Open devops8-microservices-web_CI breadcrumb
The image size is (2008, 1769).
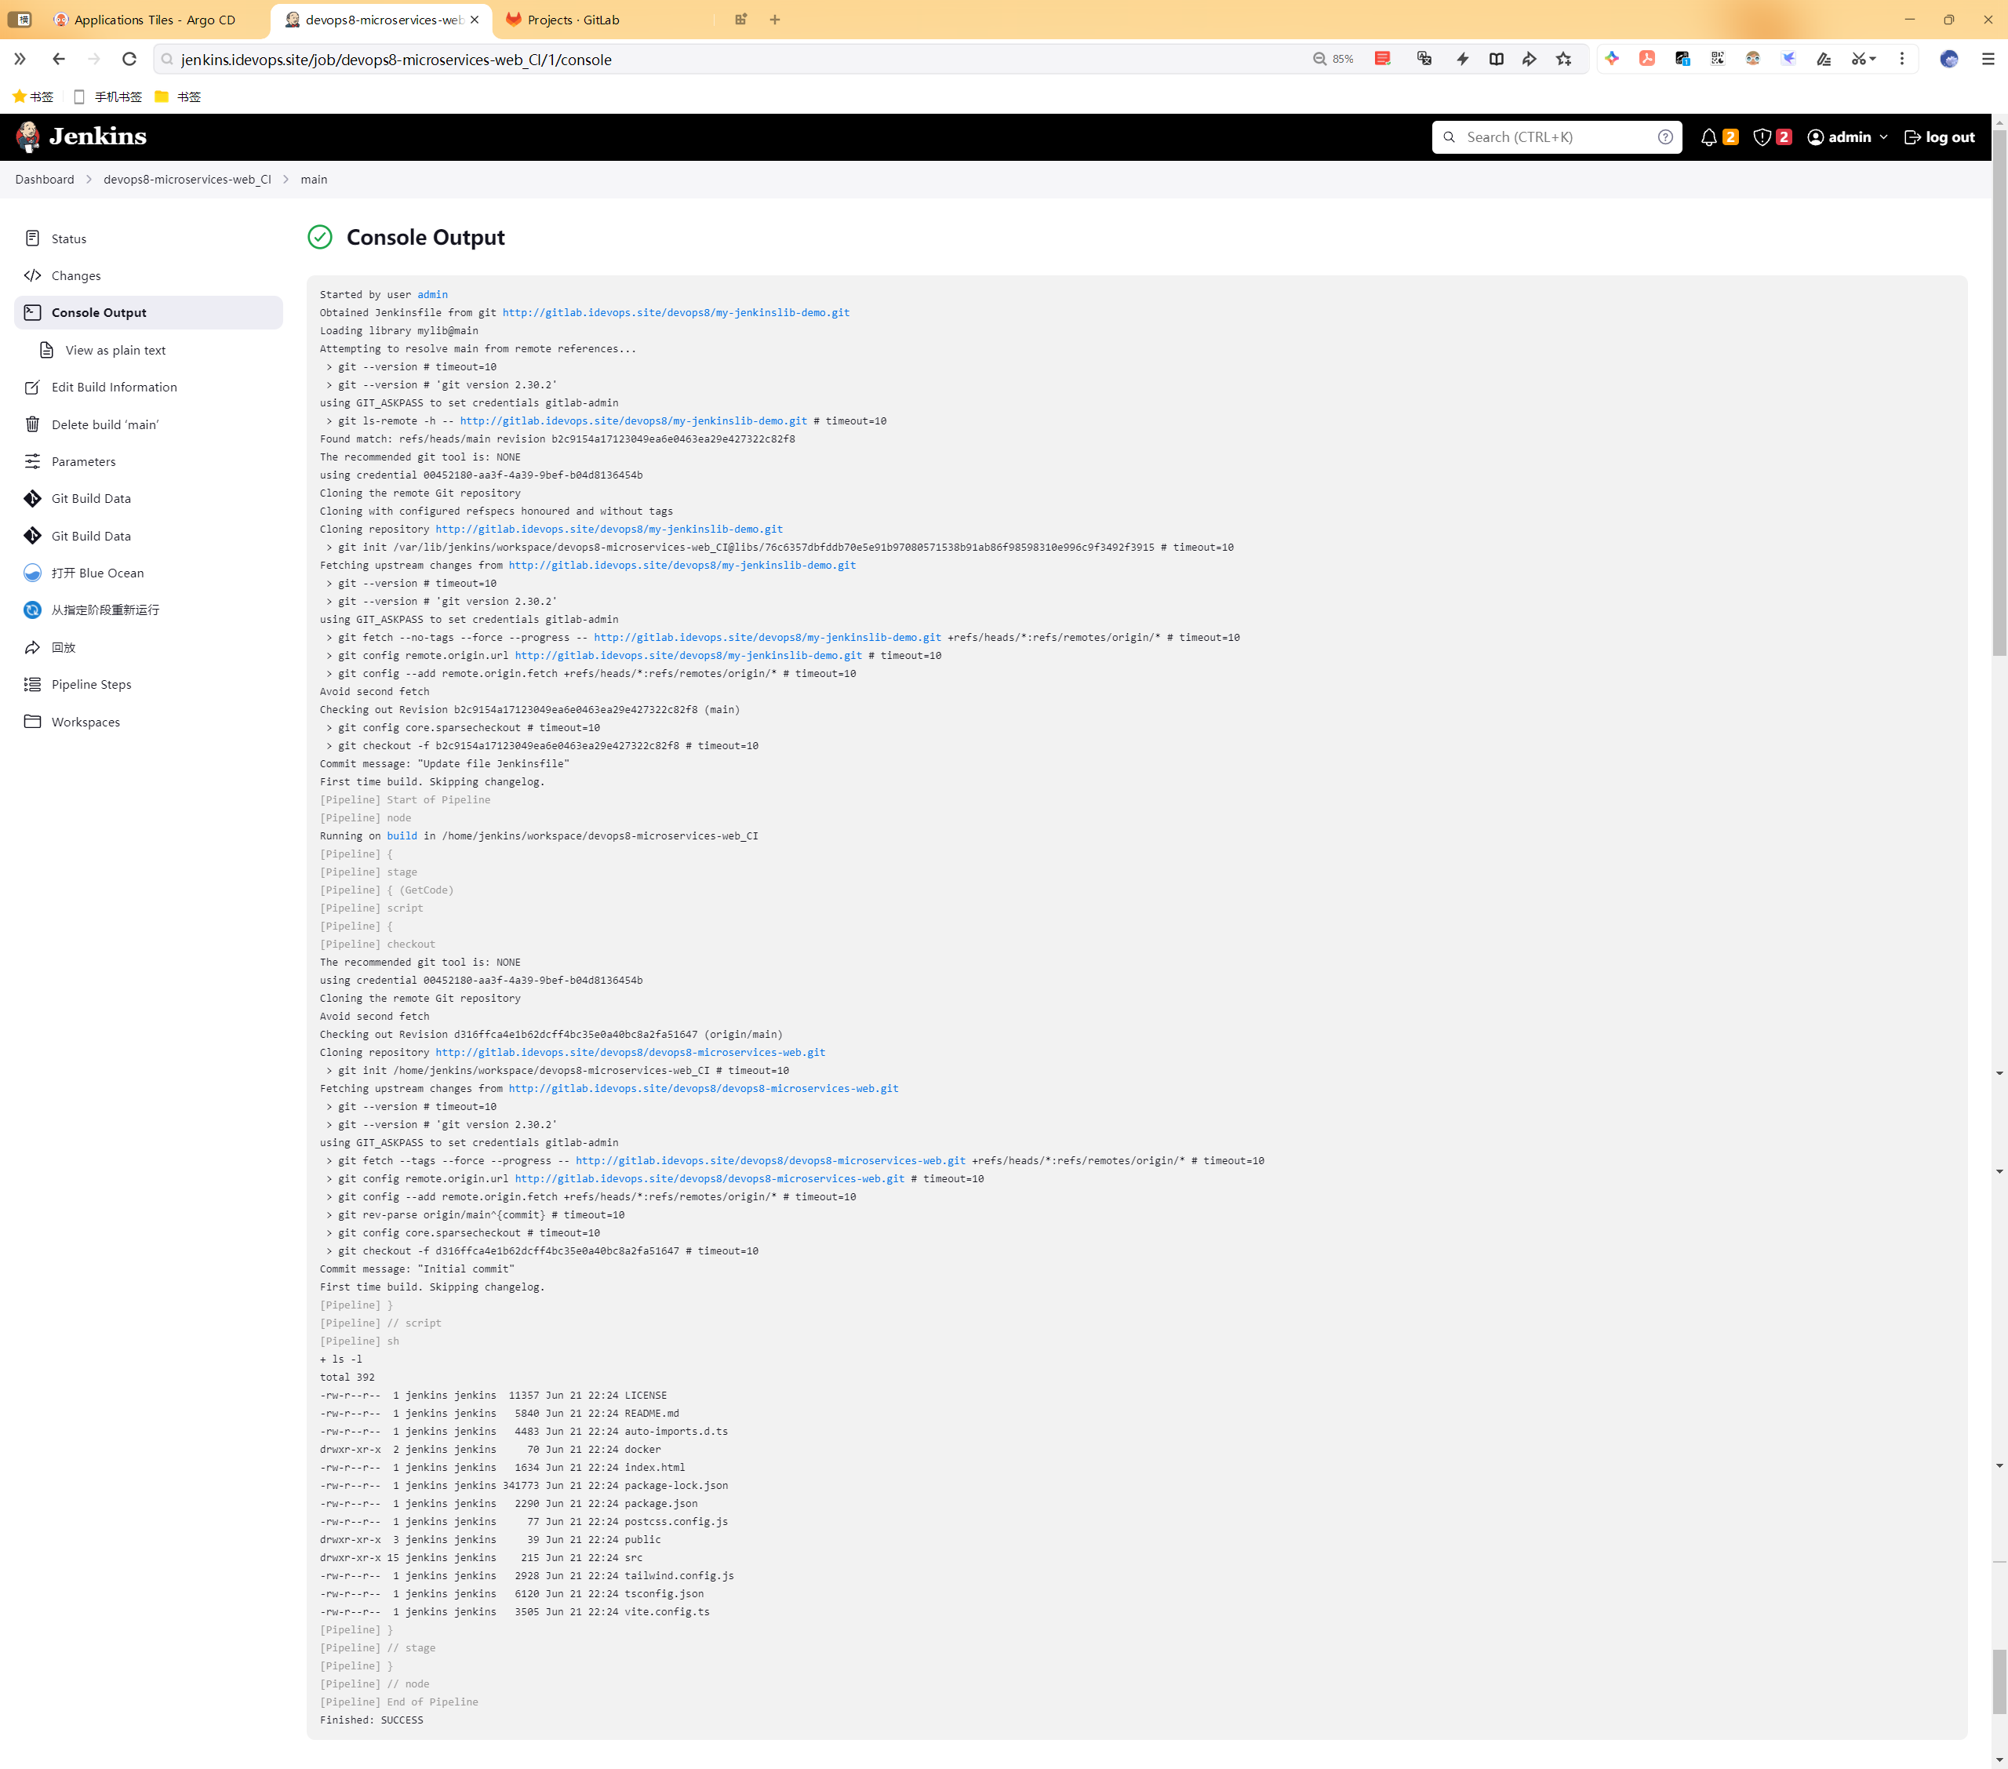(x=187, y=180)
